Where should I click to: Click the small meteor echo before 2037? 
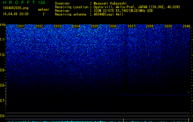coord(123,94)
